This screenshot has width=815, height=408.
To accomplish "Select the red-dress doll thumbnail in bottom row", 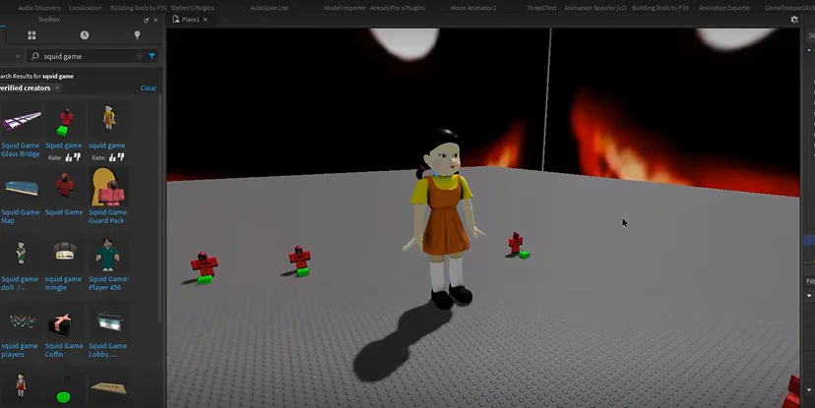I will (x=21, y=385).
